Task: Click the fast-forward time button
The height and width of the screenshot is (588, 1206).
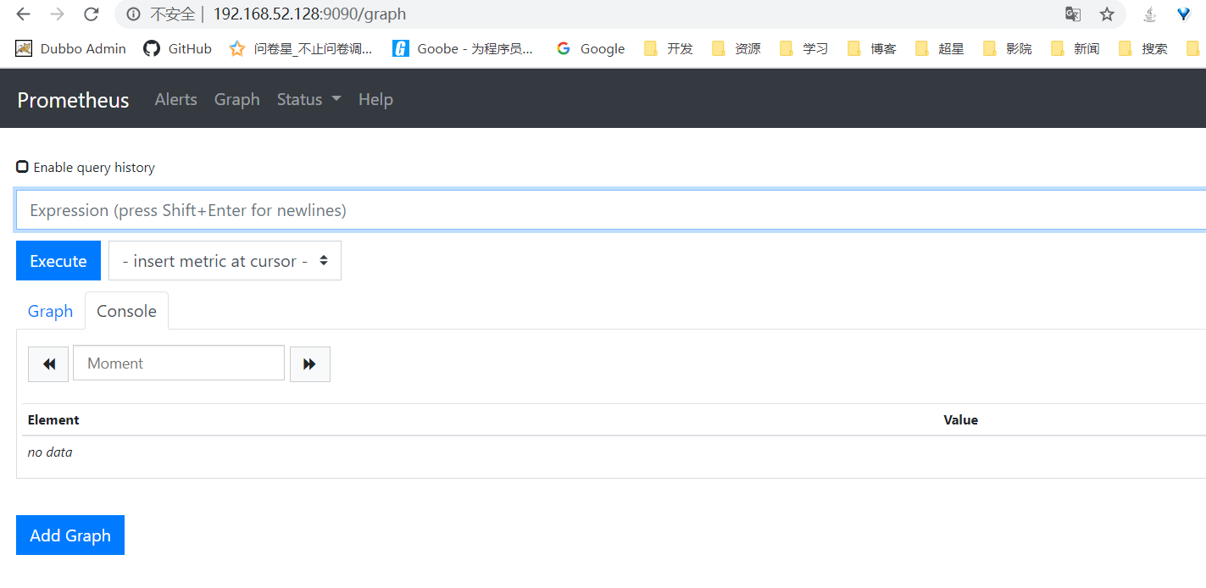Action: [x=310, y=363]
